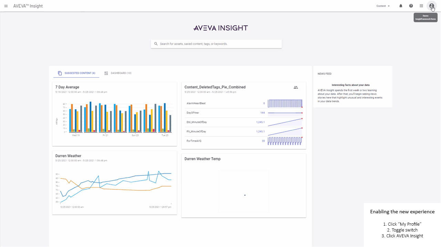This screenshot has height=247, width=441.
Task: Expand the Content dropdown
Action: pyautogui.click(x=383, y=6)
